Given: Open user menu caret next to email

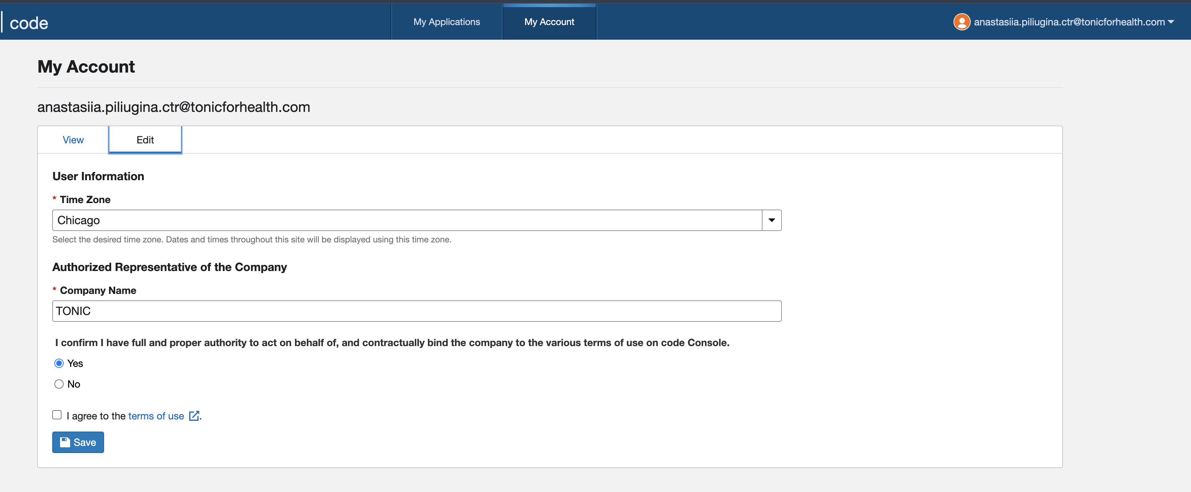Looking at the screenshot, I should click(x=1171, y=22).
